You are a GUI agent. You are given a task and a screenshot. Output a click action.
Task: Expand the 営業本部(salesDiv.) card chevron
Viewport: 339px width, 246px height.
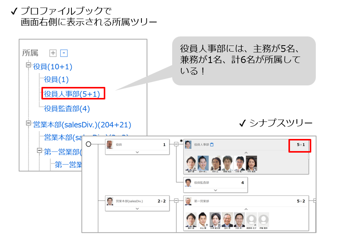point(137,209)
